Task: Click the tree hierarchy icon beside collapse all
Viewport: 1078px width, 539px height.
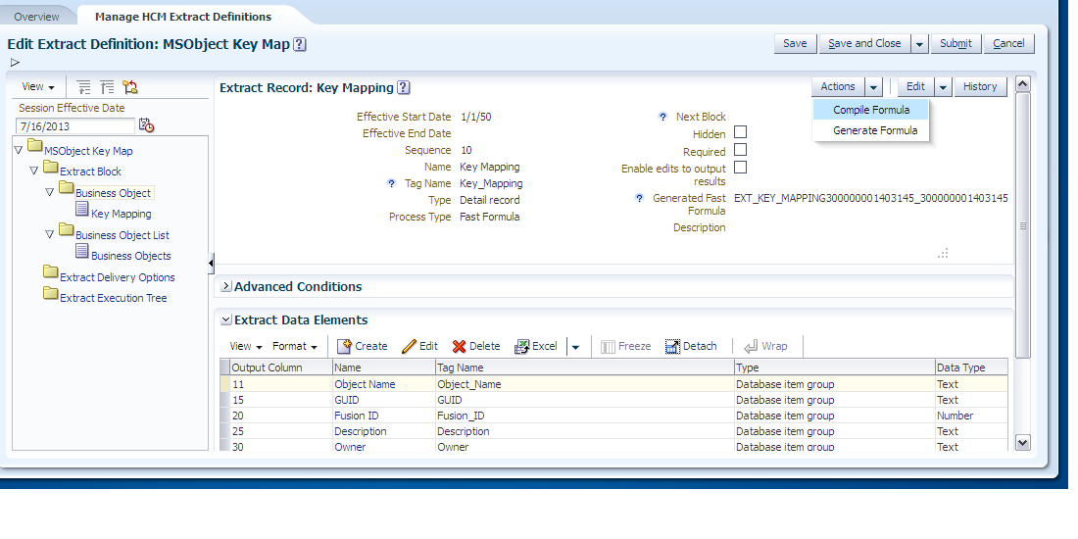Action: 130,86
